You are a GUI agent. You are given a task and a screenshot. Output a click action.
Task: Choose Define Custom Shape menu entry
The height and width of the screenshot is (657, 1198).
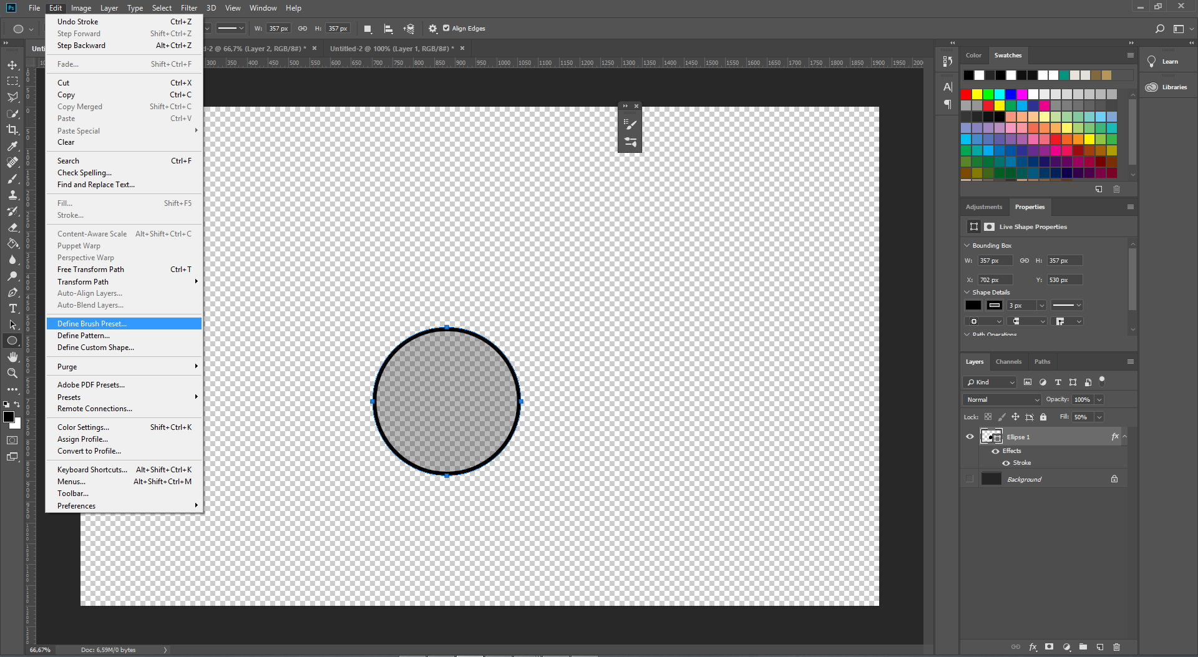tap(124, 348)
